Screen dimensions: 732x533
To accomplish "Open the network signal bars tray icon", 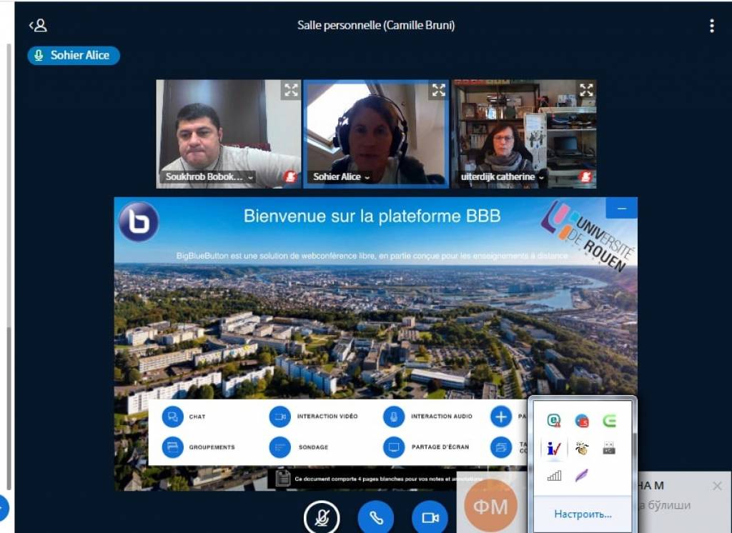I will coord(554,475).
